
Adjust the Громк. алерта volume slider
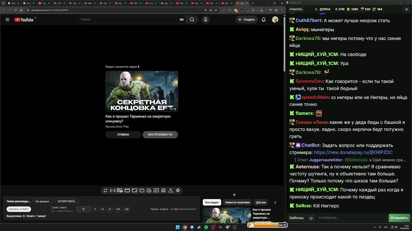coord(183,209)
